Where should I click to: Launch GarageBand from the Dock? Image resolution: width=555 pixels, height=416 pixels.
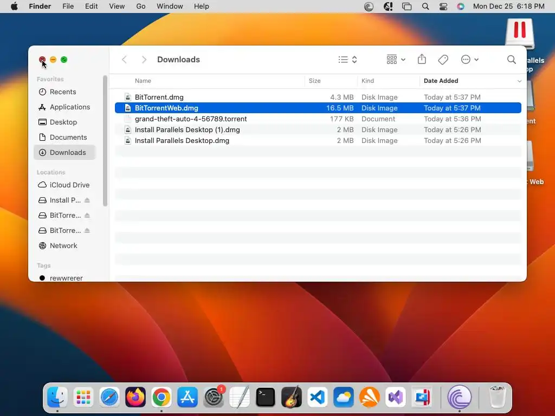[x=291, y=396]
